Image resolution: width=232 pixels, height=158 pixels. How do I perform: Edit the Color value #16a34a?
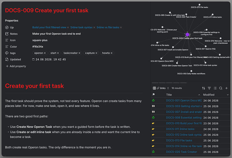pos(38,47)
